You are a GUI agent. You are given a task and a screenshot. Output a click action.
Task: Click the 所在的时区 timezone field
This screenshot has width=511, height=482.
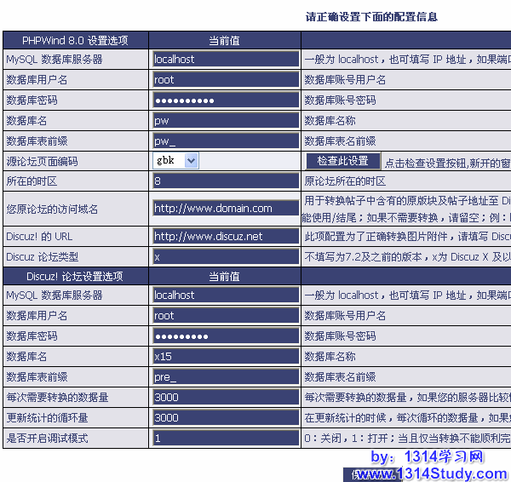(x=225, y=181)
